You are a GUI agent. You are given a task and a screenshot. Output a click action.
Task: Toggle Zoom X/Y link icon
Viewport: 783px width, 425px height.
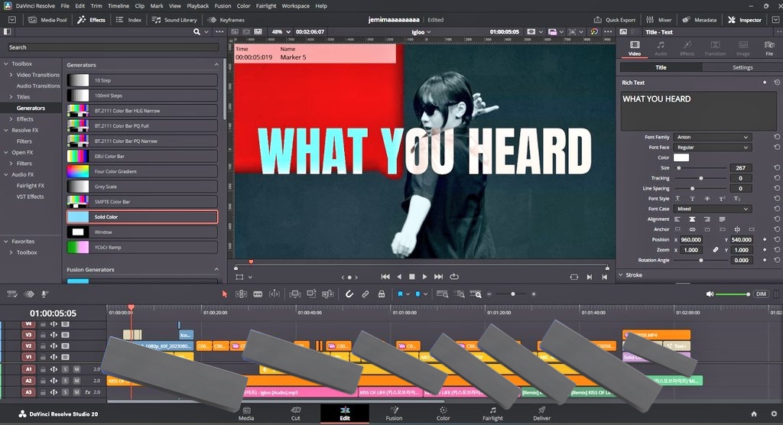[716, 250]
